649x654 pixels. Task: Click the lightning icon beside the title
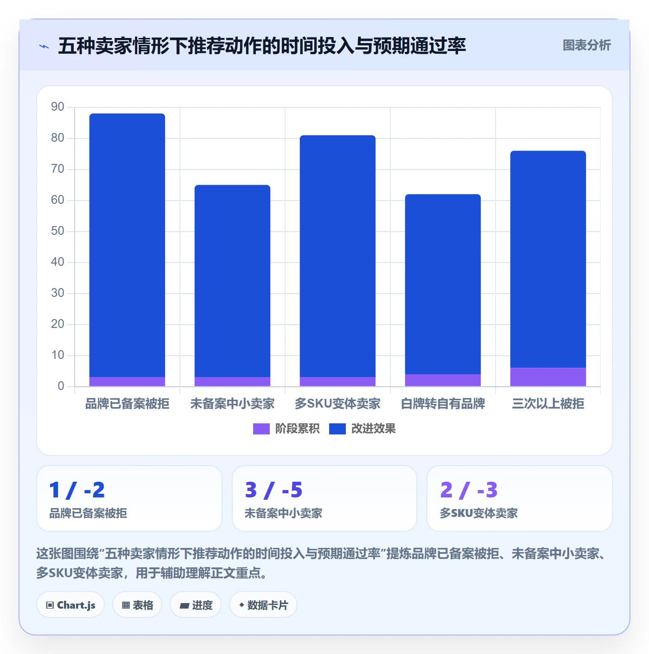pyautogui.click(x=44, y=46)
